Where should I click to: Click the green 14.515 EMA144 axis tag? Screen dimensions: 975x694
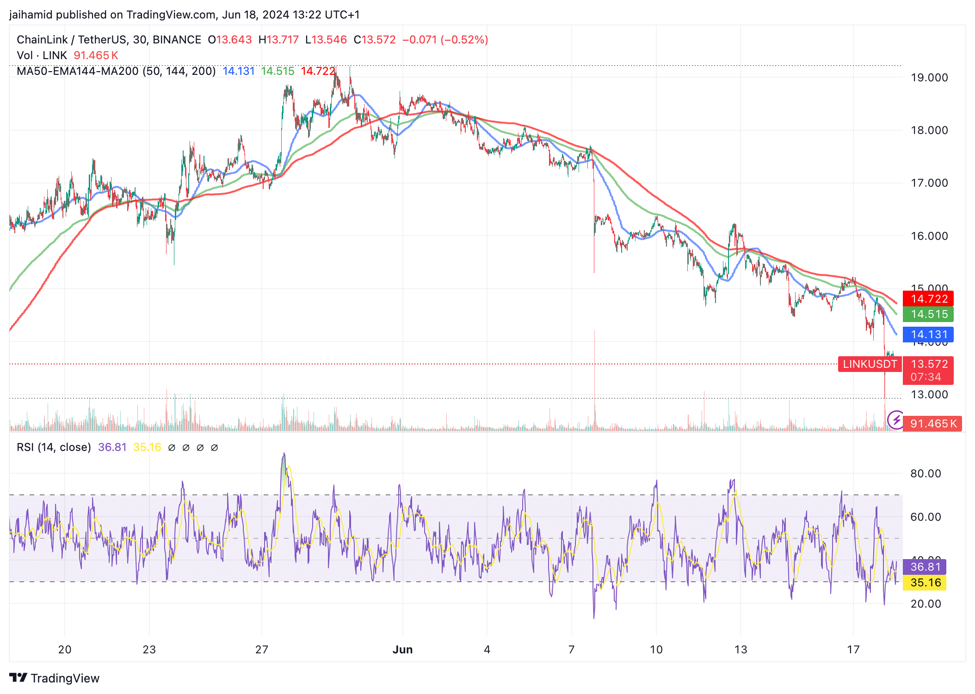pyautogui.click(x=928, y=314)
